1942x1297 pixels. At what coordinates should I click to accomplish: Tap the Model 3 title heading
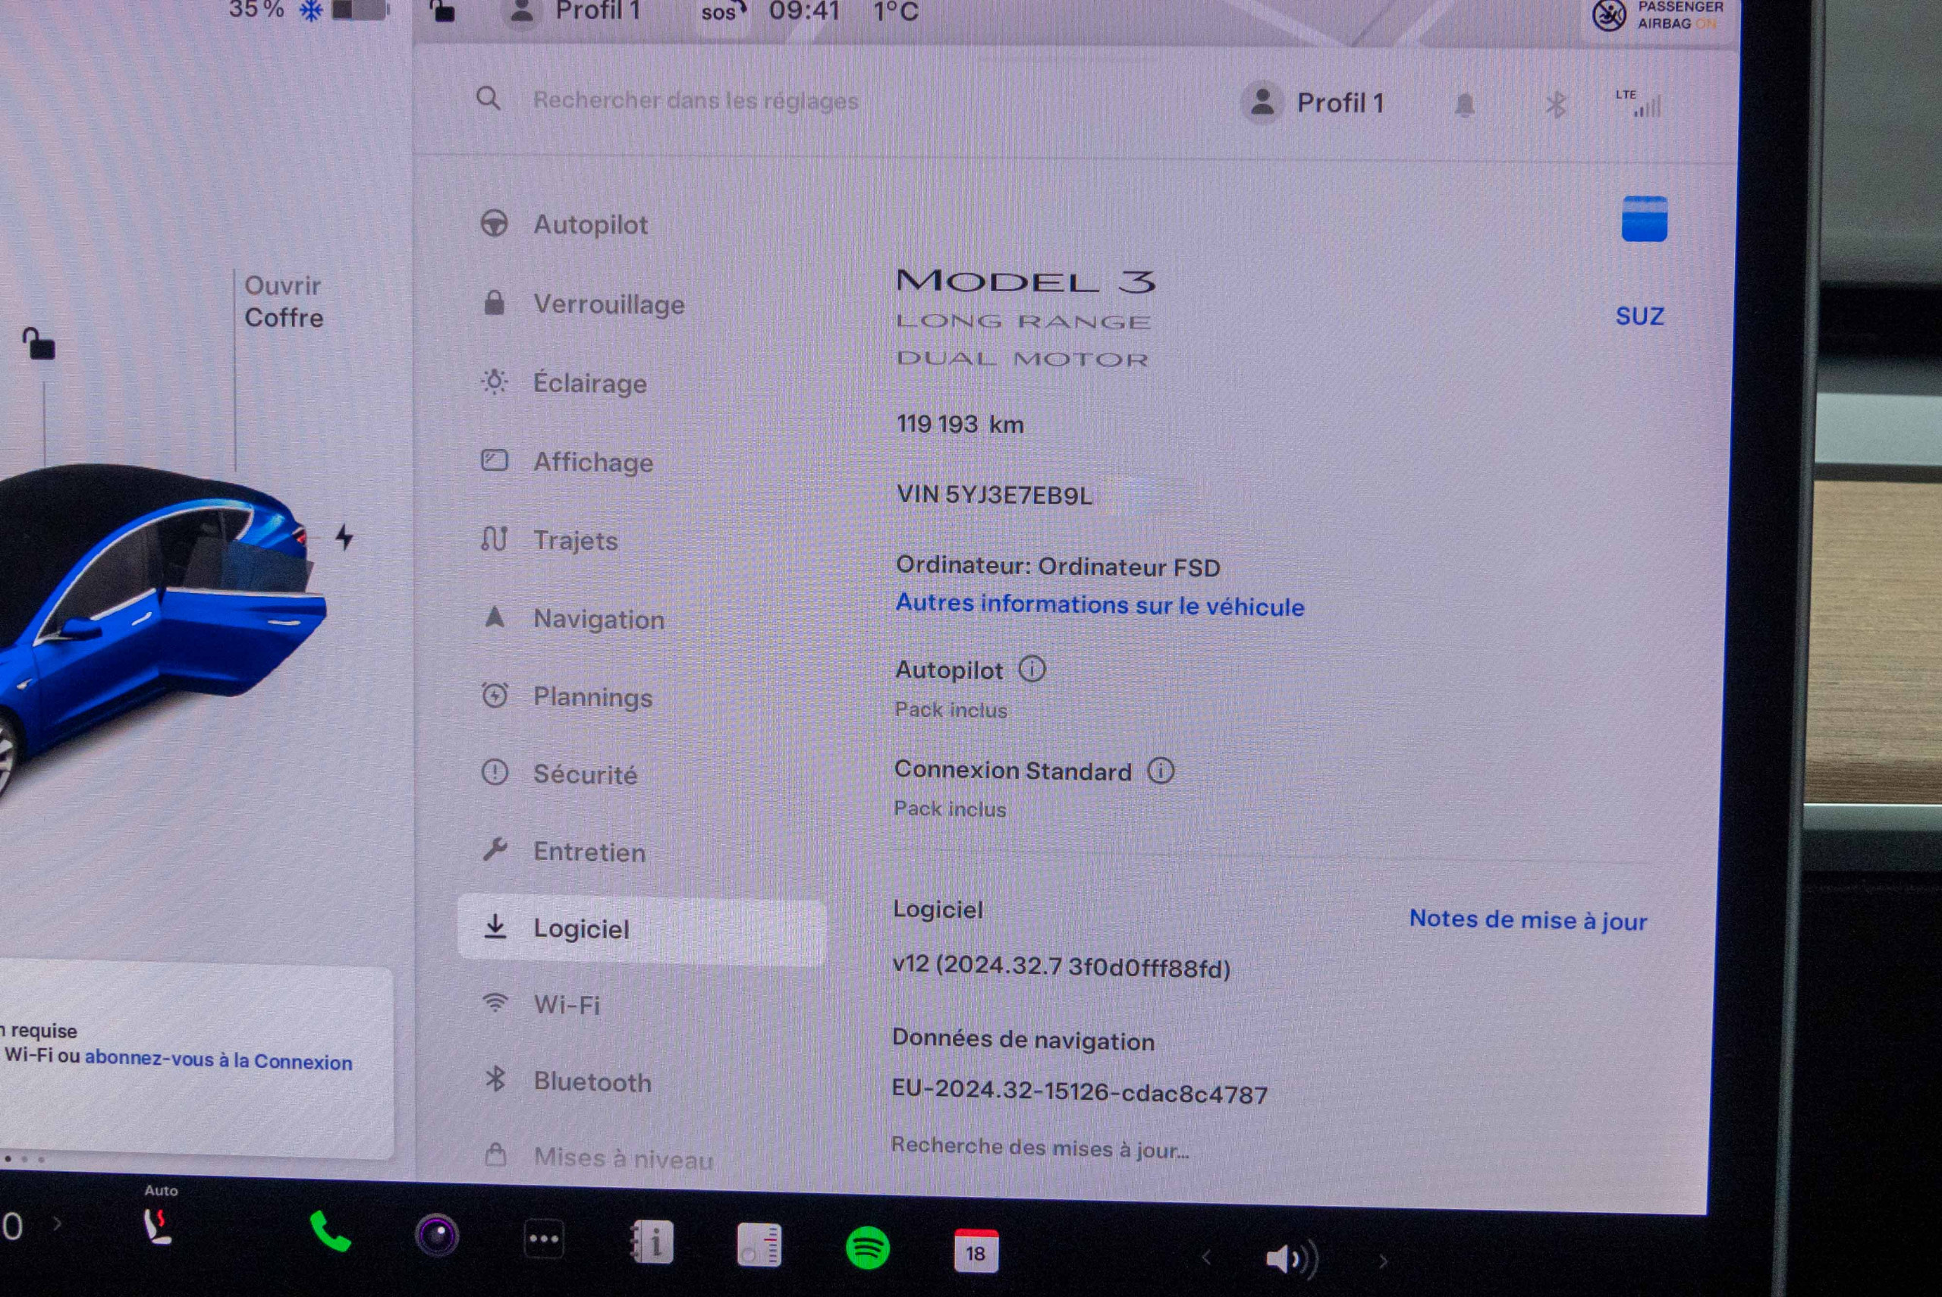click(x=1026, y=281)
